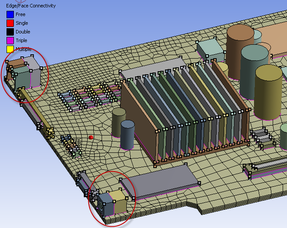Click the Double legend label text
Viewport: 287px width, 228px height.
click(x=23, y=32)
